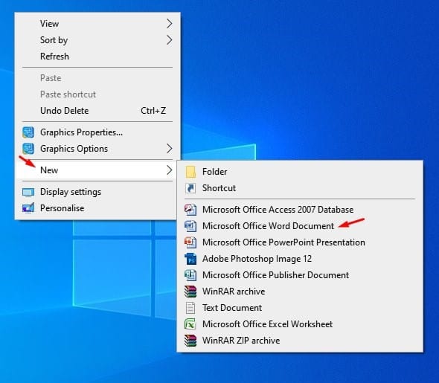Click the Excel Worksheet icon
439x383 pixels.
(190, 324)
